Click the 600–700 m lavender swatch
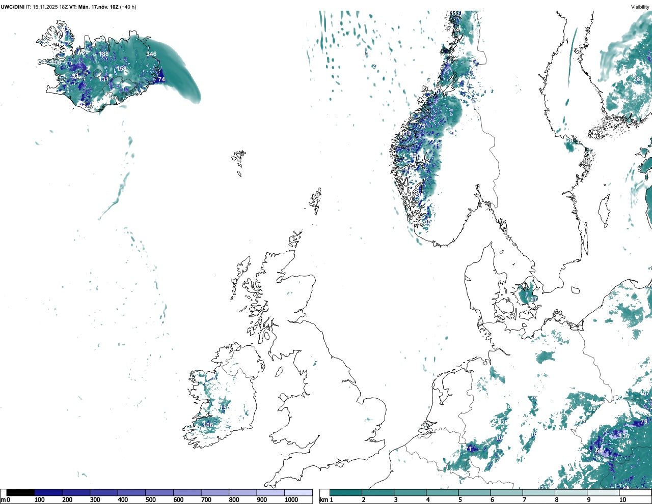Viewport: 652px width, 504px height. (187, 492)
